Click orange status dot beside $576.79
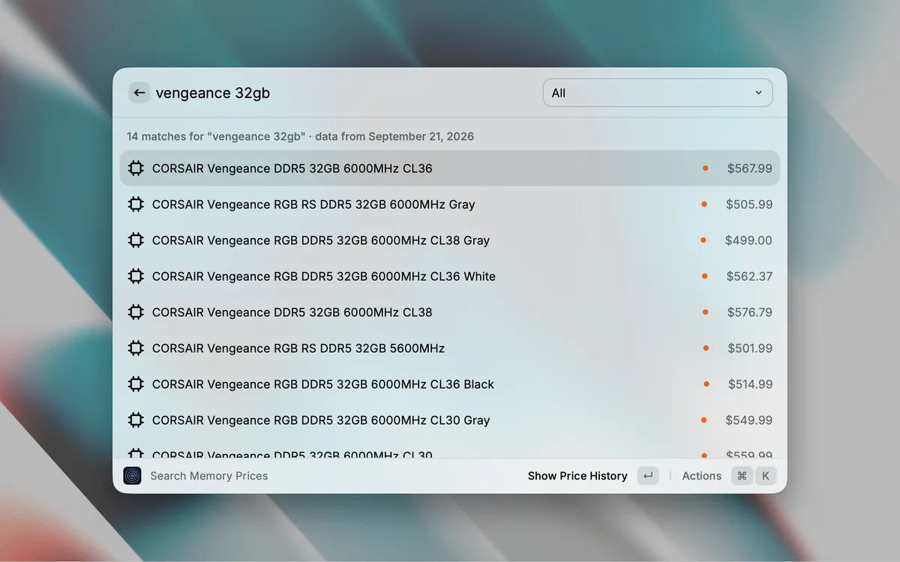Screen dimensions: 900x562 point(706,312)
